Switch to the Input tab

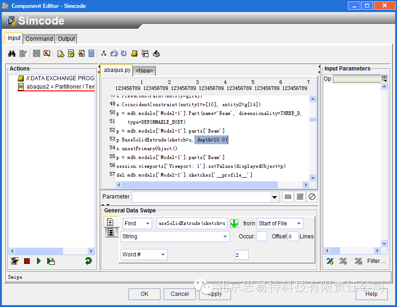(x=14, y=38)
